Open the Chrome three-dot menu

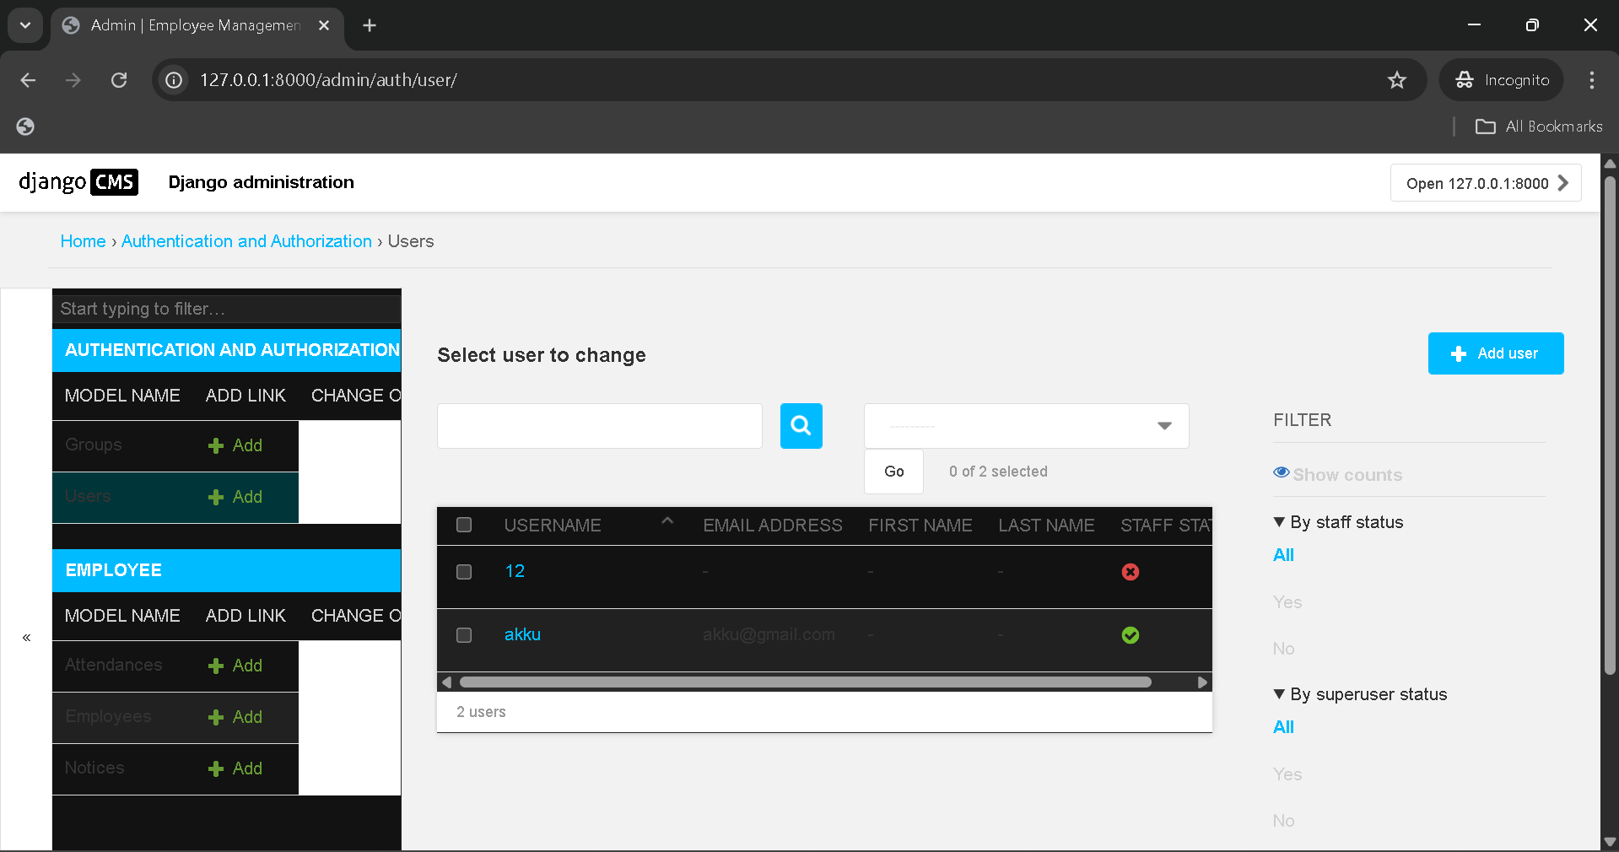1591,80
